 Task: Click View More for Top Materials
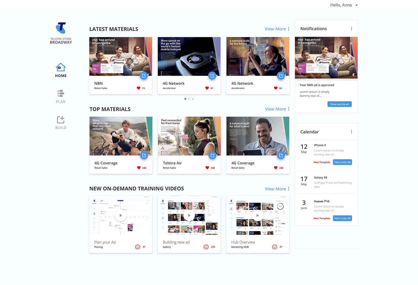(x=275, y=109)
